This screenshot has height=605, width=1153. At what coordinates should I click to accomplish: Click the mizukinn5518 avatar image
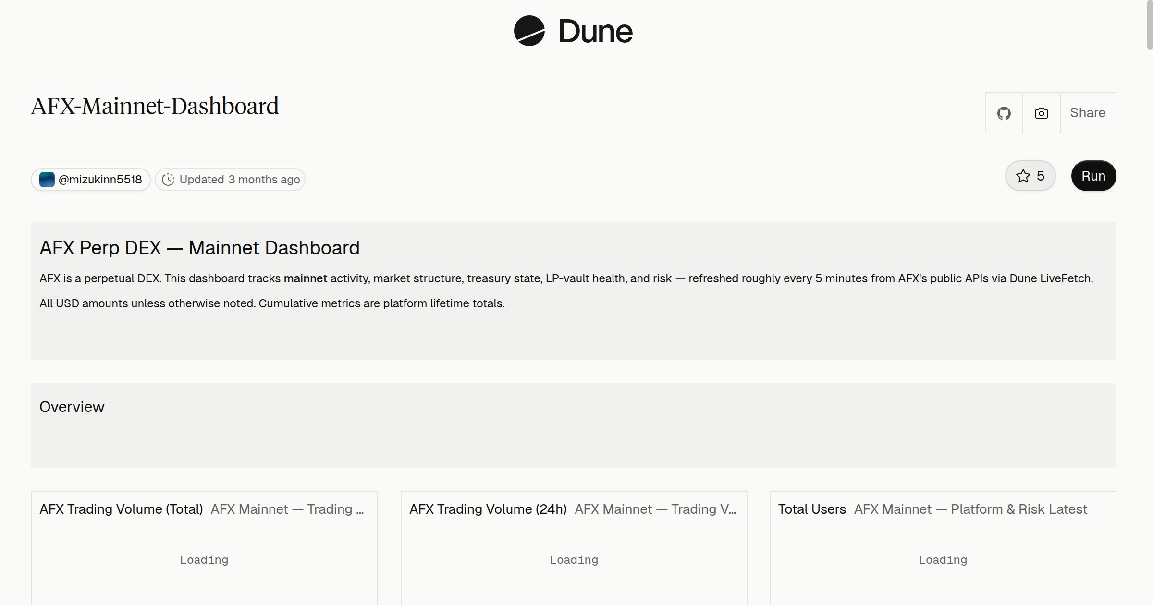(x=47, y=180)
